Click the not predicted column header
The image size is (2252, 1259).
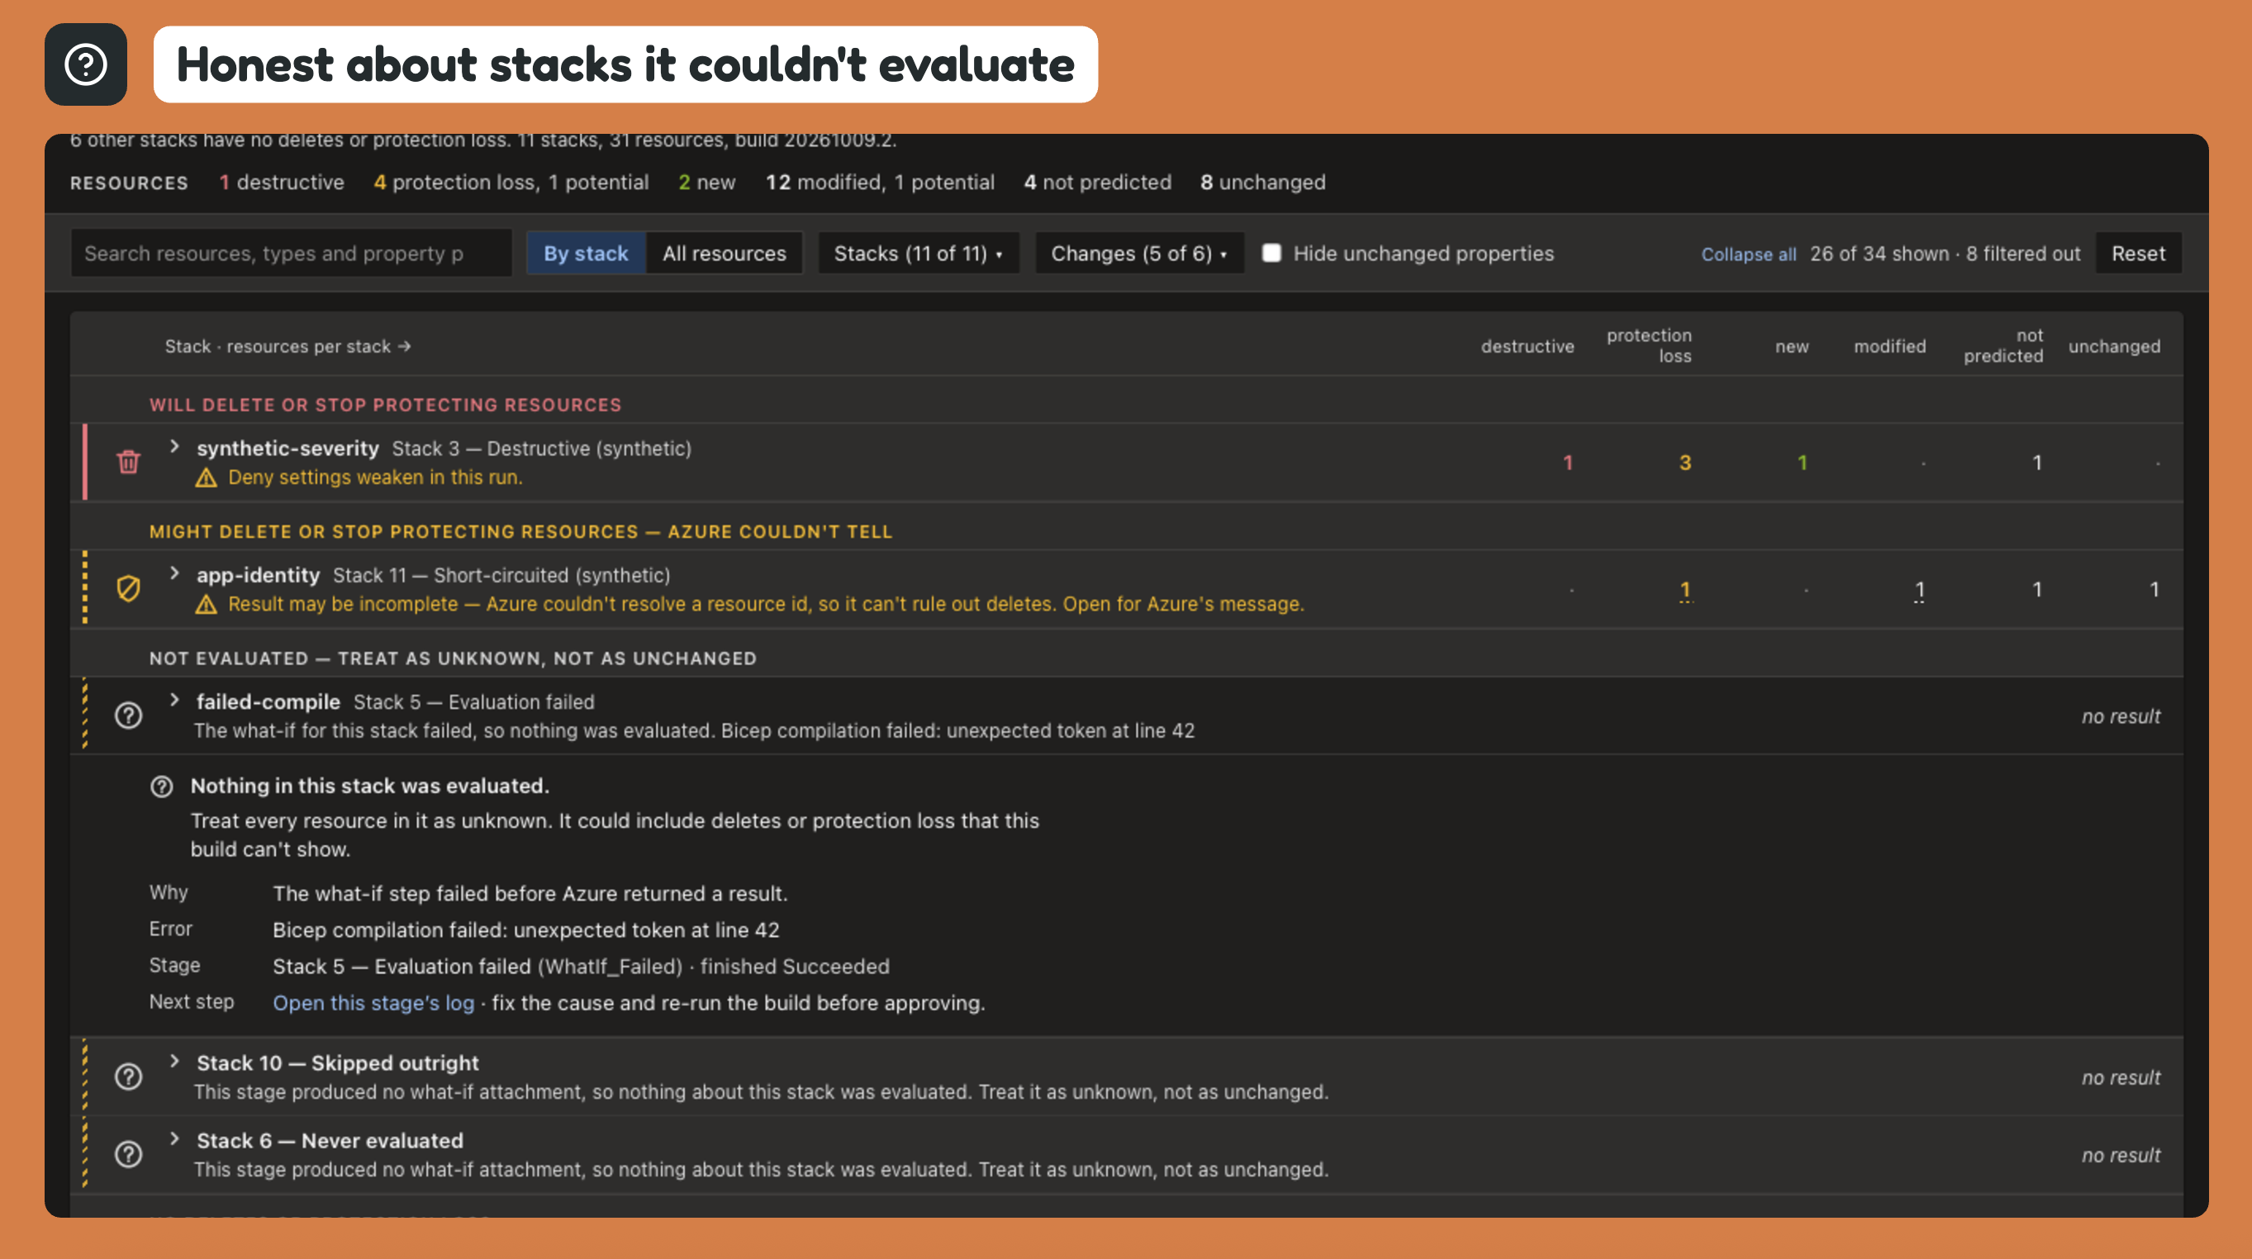[2003, 345]
